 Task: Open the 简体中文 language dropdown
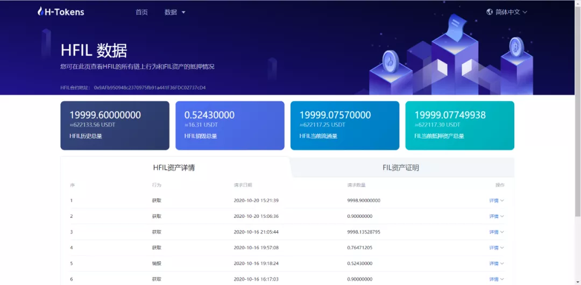click(507, 12)
